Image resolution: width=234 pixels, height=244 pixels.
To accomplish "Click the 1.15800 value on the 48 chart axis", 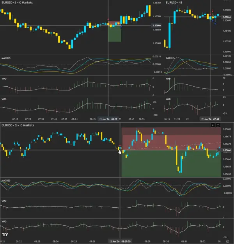I will (x=227, y=10).
